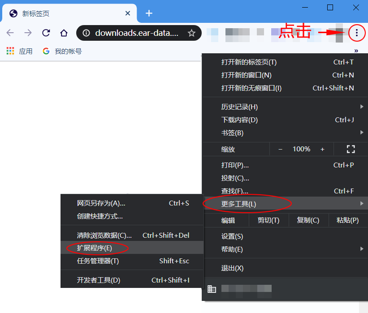Image resolution: width=368 pixels, height=313 pixels.
Task: Click 剪切(T) in edit row
Action: (x=268, y=220)
